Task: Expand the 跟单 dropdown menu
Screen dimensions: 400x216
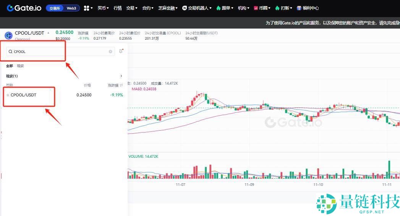Action: pos(228,8)
